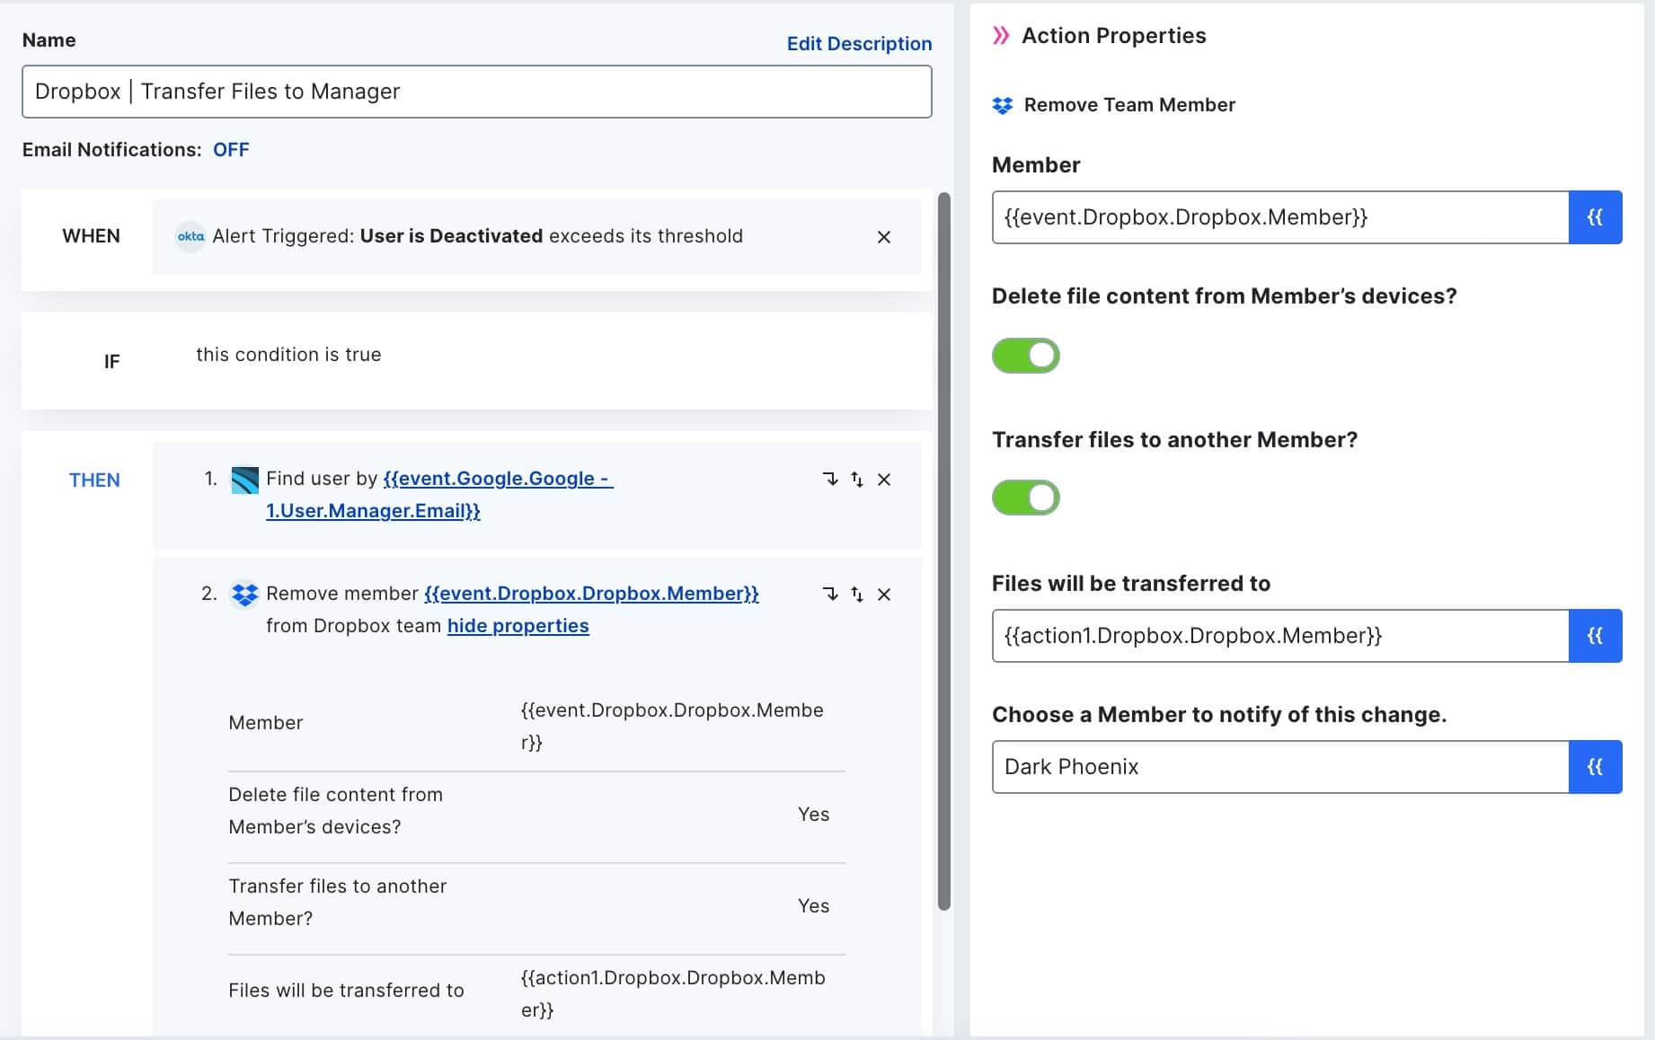Toggle Email Notifications OFF link
Screen dimensions: 1655x1040
click(231, 150)
